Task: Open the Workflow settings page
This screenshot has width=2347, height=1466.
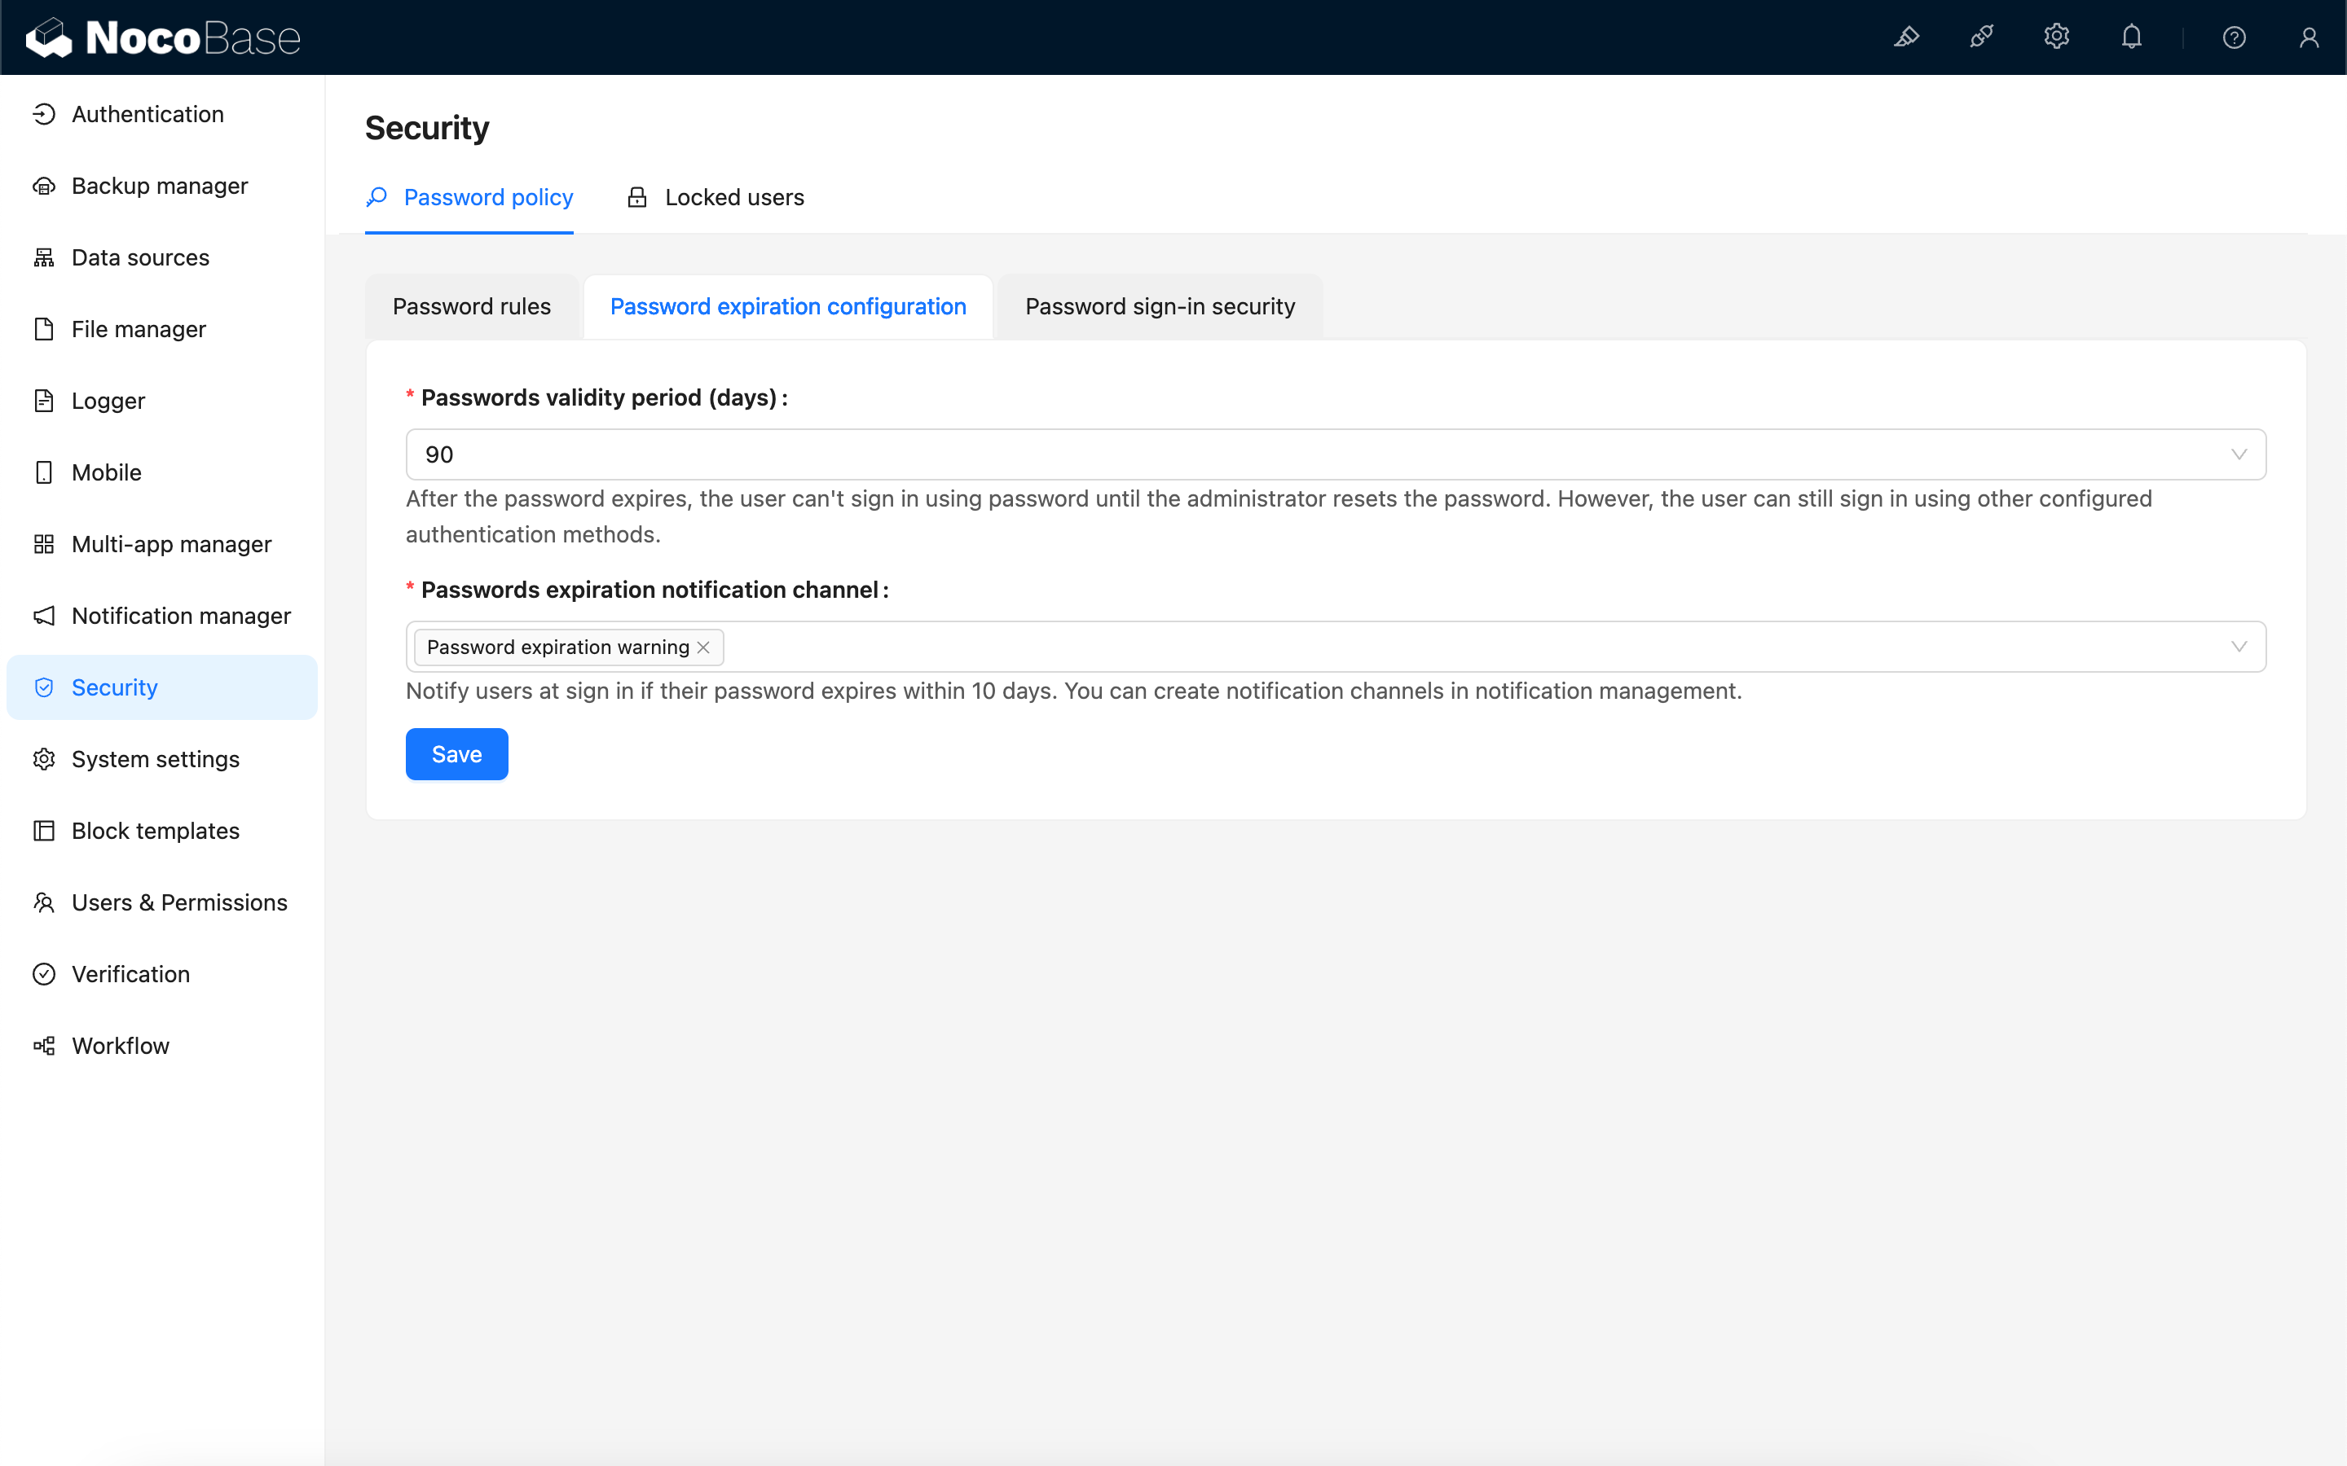Action: click(121, 1047)
